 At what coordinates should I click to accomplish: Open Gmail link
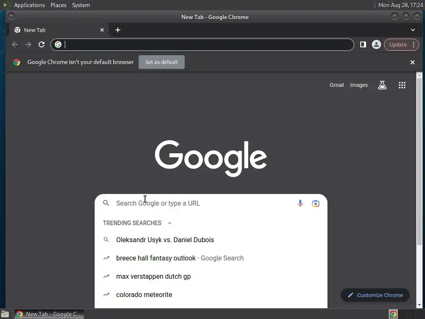coord(337,85)
